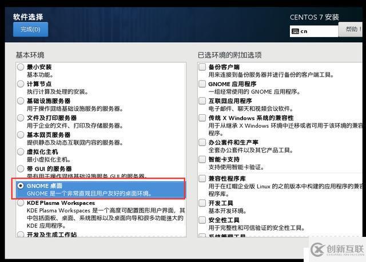
Task: Click the GNOME 是一个非常直观 description text
Action: coord(90,194)
